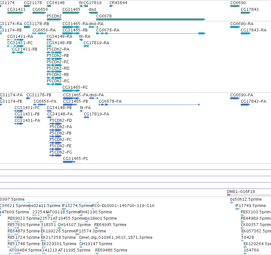Screen dimensions: 271x255
Task: Select the P5CDh2-RA transcript label
Action: coord(58,49)
